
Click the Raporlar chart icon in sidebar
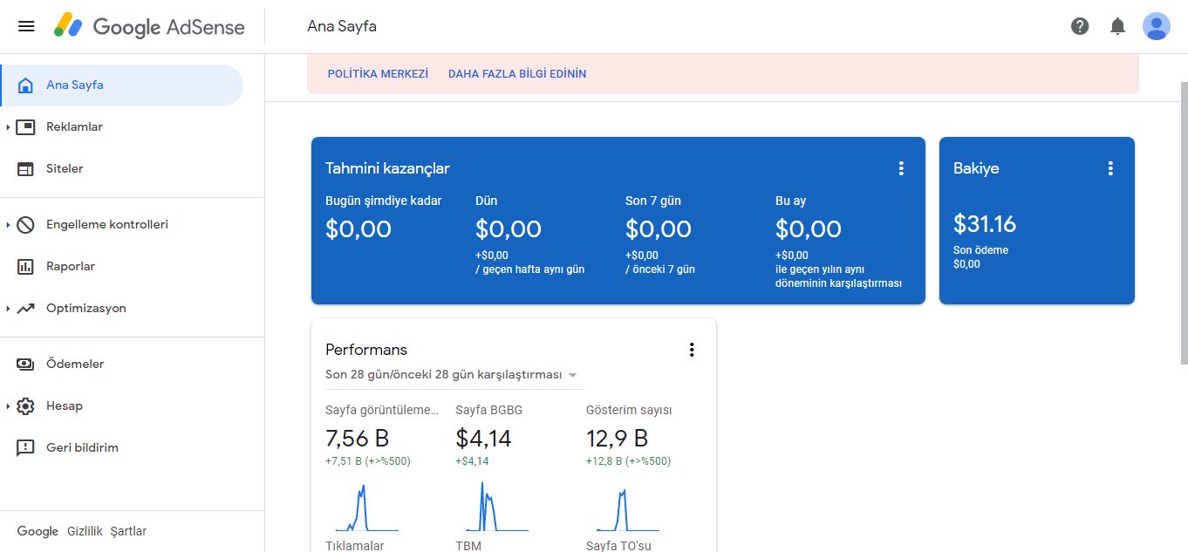(x=25, y=267)
